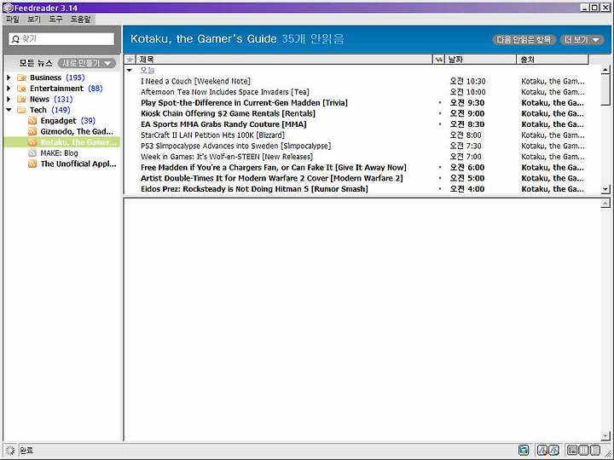Click the blue-green update feeds status bar icon
614x460 pixels.
[524, 451]
